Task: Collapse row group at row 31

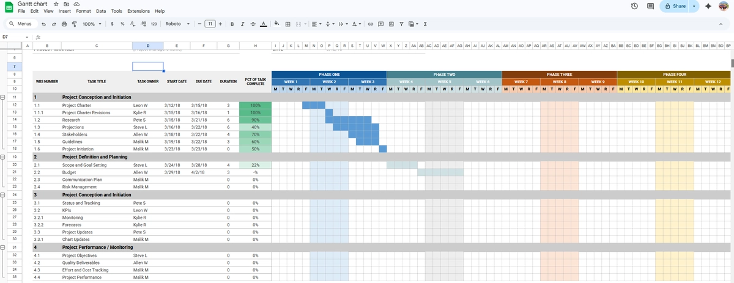Action: 4,247
